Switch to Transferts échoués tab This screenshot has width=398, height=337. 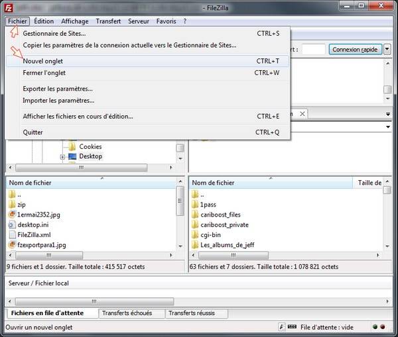coord(131,313)
